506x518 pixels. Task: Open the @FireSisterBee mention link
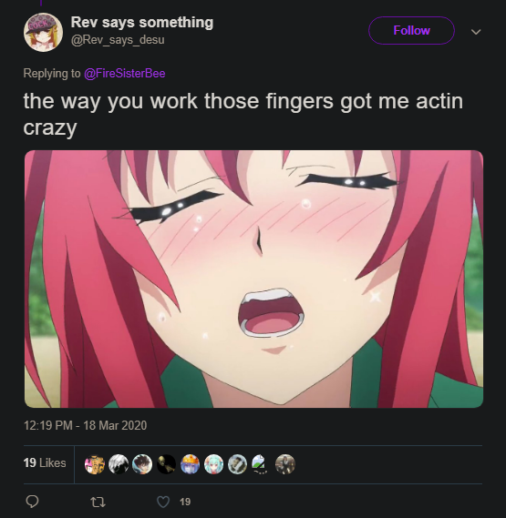pos(124,73)
